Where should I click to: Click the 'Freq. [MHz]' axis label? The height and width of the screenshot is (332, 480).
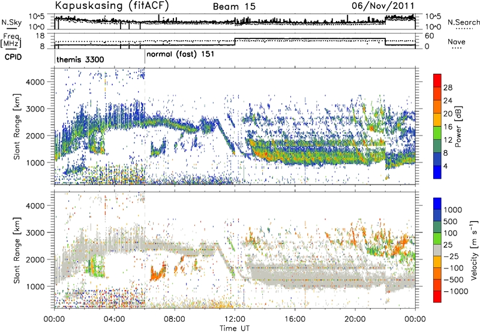tap(11, 40)
